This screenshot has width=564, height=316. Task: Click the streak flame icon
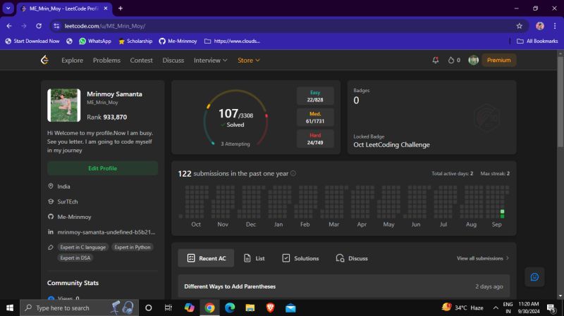(x=450, y=60)
